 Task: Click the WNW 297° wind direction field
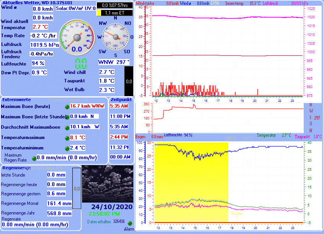(x=114, y=62)
